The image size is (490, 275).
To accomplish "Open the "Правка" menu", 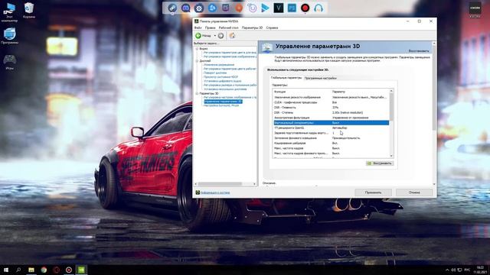I will pyautogui.click(x=210, y=27).
